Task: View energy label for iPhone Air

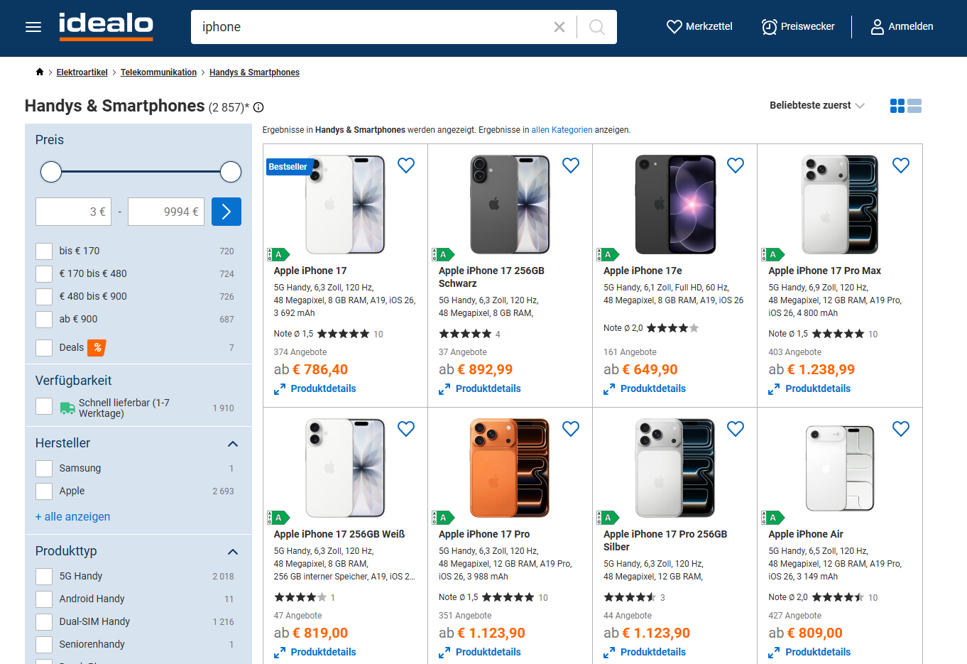Action: click(772, 518)
